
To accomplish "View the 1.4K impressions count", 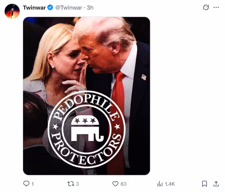I will (170, 184).
